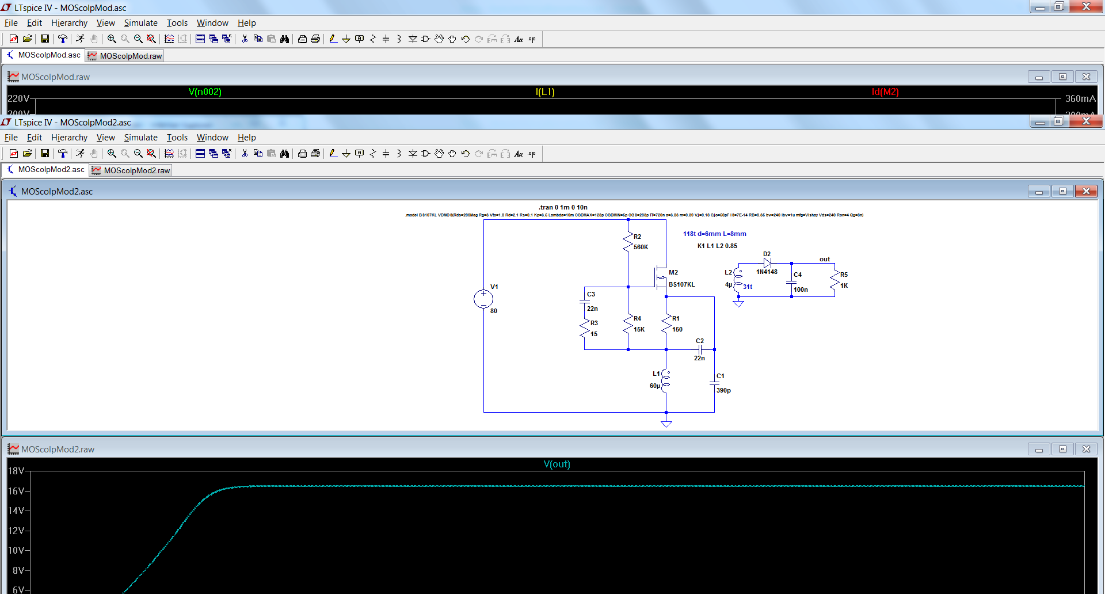Open Window menu in top MOScolpMod window
1105x594 pixels.
click(x=212, y=23)
